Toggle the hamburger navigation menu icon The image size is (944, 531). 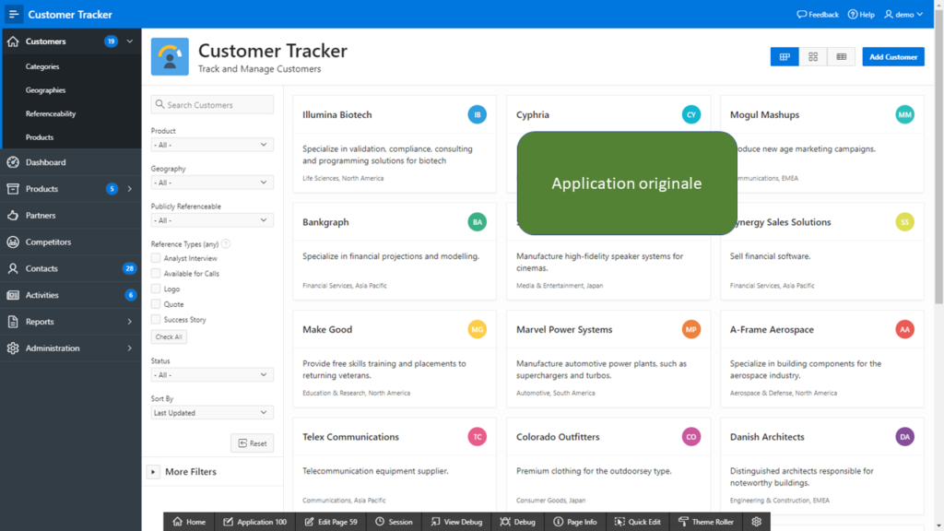(x=13, y=14)
